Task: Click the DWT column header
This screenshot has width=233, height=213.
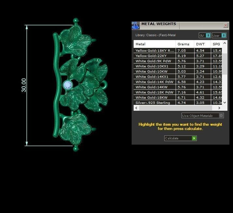Action: click(x=202, y=44)
